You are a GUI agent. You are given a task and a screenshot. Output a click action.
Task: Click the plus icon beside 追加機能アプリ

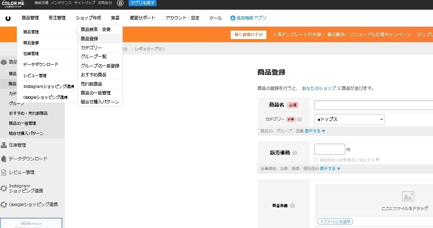click(233, 18)
